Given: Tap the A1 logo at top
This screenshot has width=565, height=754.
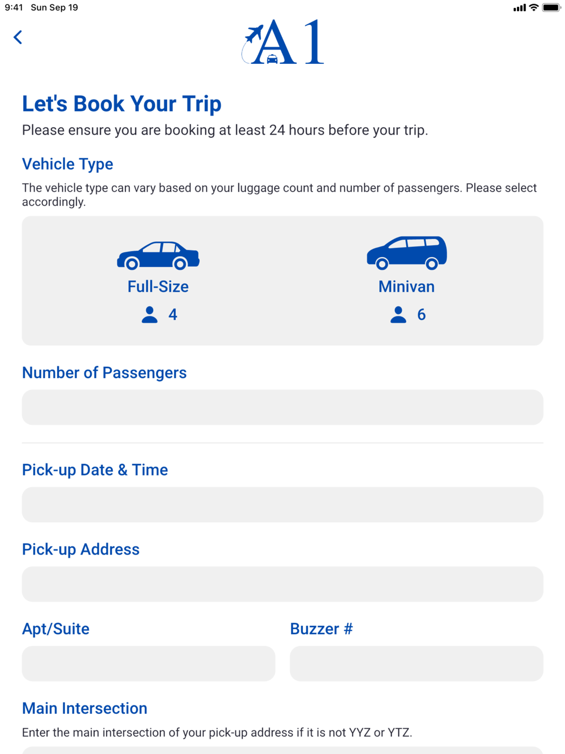Looking at the screenshot, I should pos(282,42).
